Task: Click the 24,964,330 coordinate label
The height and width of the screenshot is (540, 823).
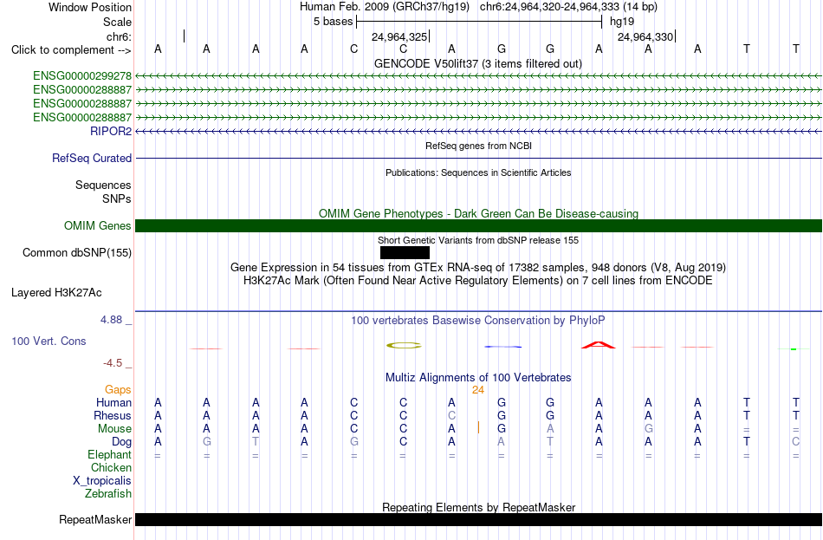Action: coord(645,36)
